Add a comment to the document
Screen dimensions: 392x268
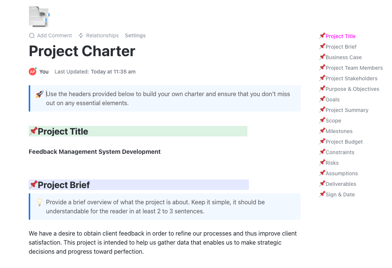click(54, 35)
